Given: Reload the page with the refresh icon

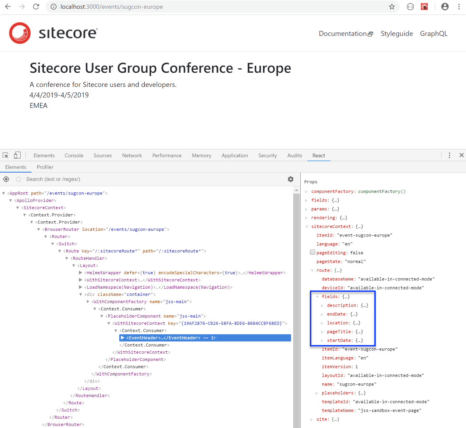Looking at the screenshot, I should point(36,7).
